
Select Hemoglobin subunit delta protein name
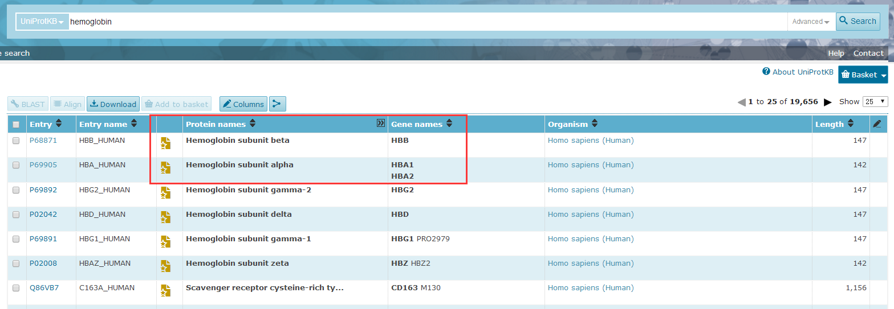239,214
